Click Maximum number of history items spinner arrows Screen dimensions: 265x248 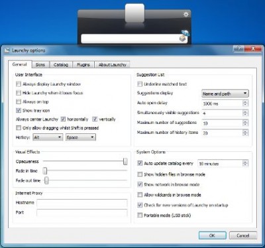[245, 133]
